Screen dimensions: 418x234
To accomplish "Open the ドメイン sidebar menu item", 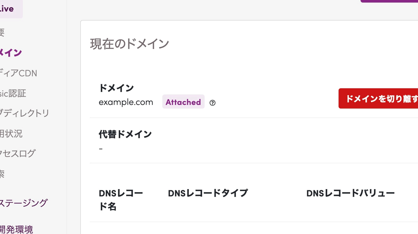I will coord(11,53).
